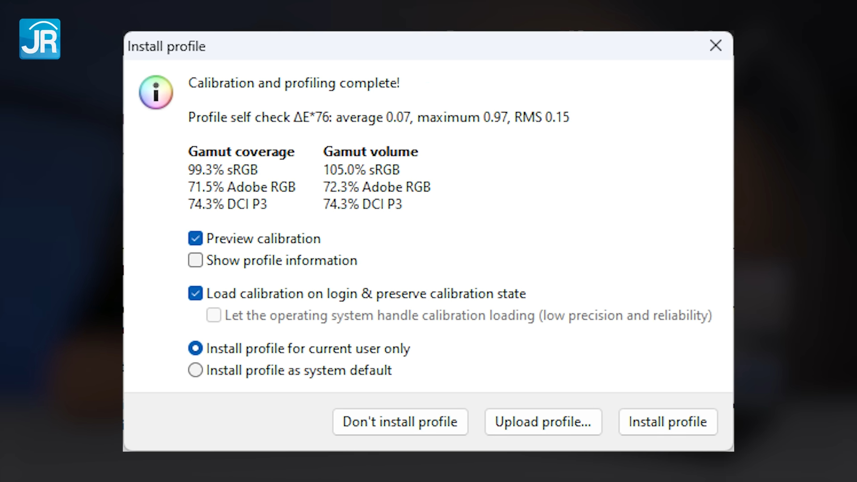Check Let the operating system handle calibration
This screenshot has width=857, height=482.
(x=214, y=315)
